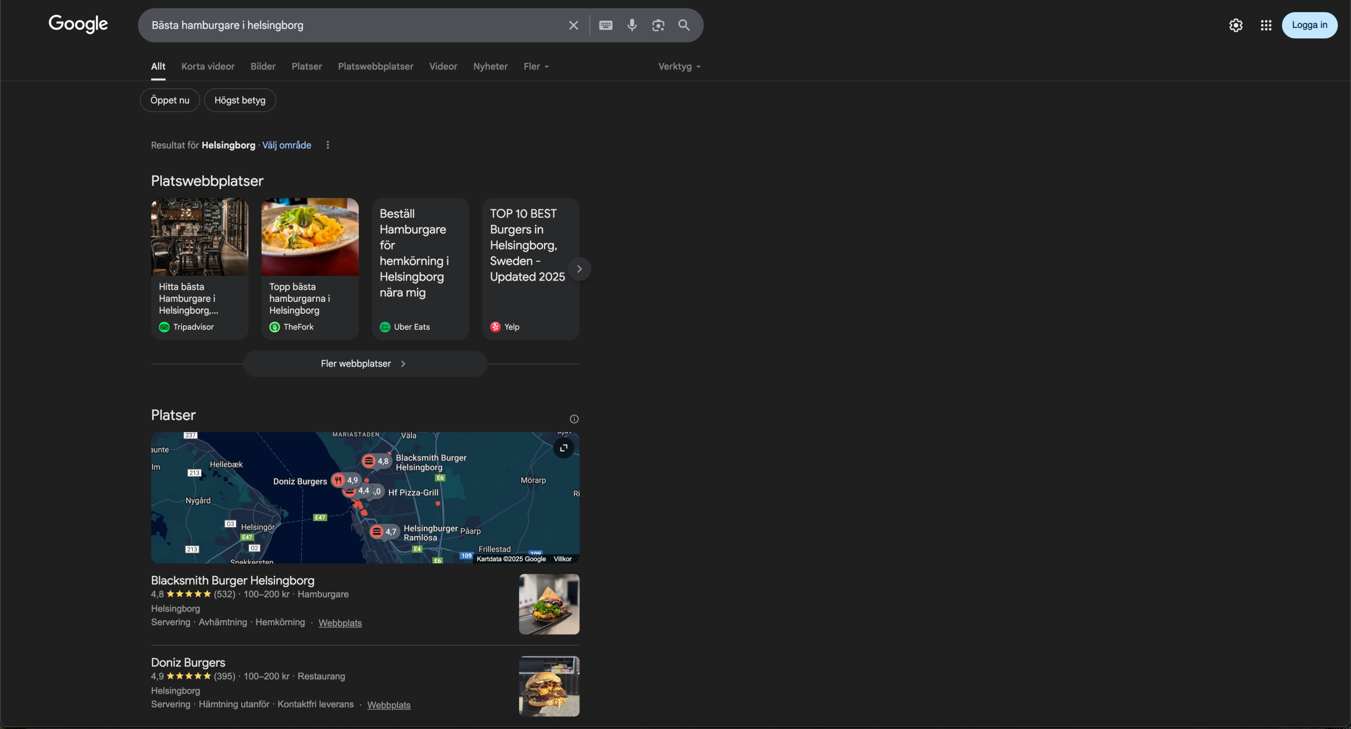
Task: Open the Google apps grid
Action: [1266, 25]
